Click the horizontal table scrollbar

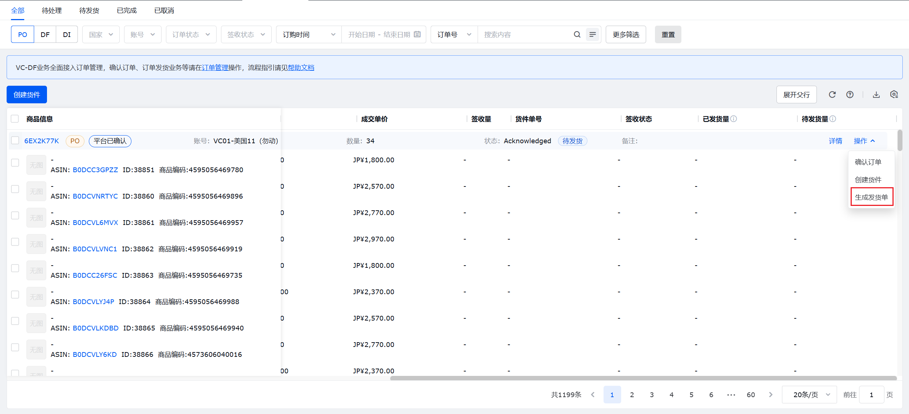tap(642, 378)
